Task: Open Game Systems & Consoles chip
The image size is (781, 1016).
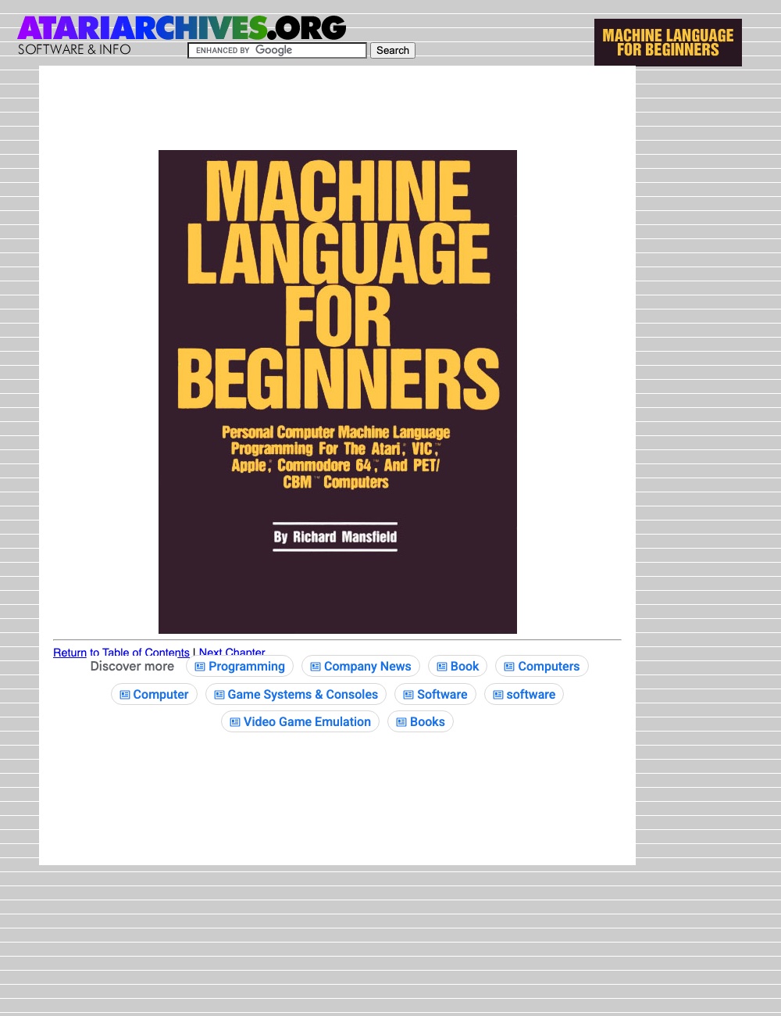Action: pos(296,694)
